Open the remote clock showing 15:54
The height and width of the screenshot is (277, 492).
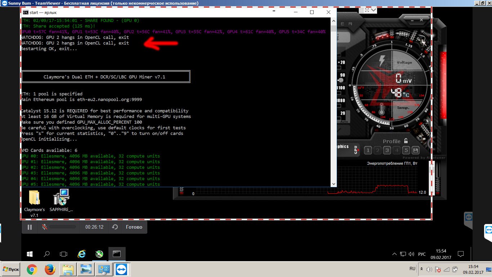tap(441, 254)
